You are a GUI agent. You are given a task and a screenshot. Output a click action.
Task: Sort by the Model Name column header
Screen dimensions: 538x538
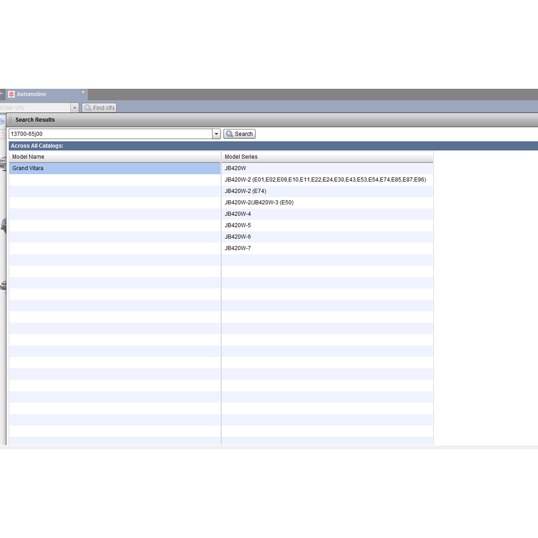tap(115, 157)
